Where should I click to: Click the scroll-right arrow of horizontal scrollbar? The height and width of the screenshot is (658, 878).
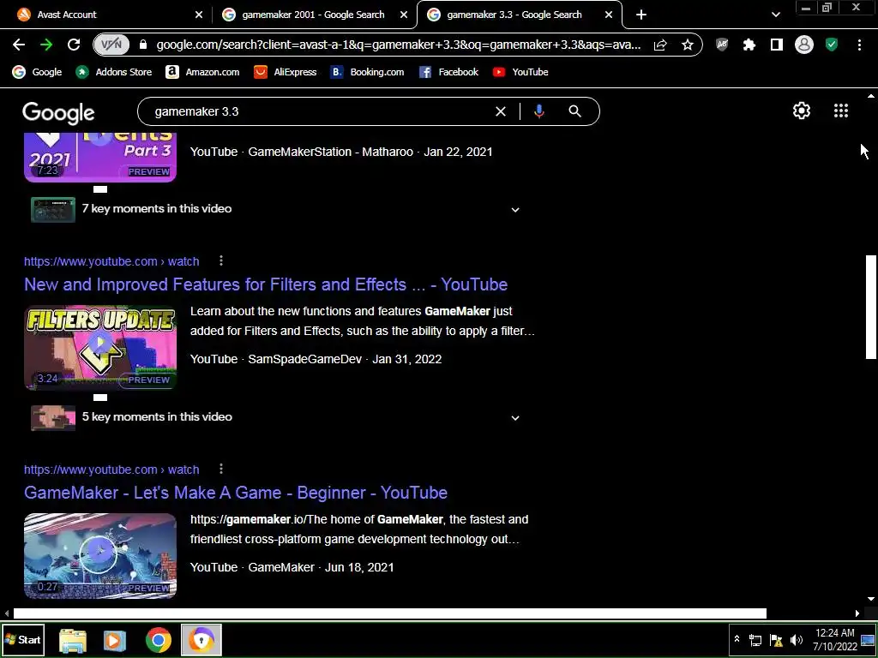point(857,613)
